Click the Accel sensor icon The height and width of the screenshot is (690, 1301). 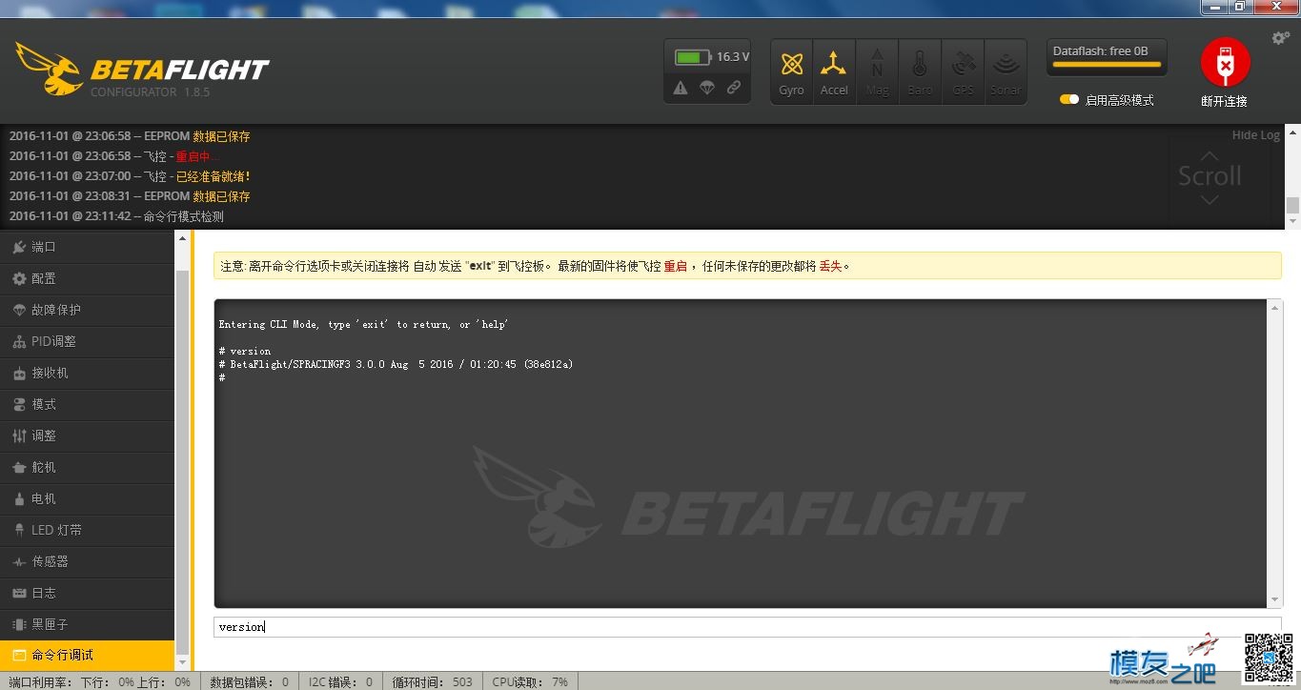click(x=834, y=71)
